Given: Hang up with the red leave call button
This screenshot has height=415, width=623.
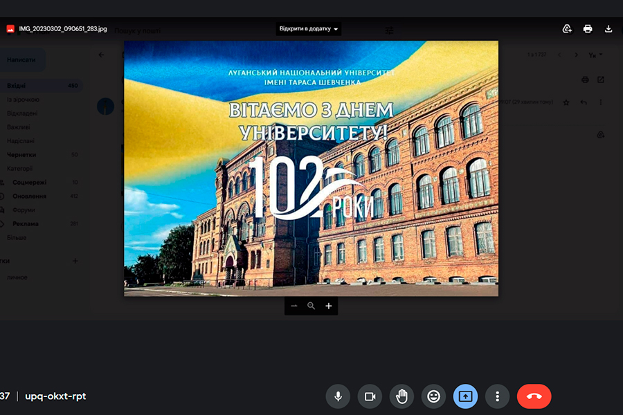Looking at the screenshot, I should 534,396.
